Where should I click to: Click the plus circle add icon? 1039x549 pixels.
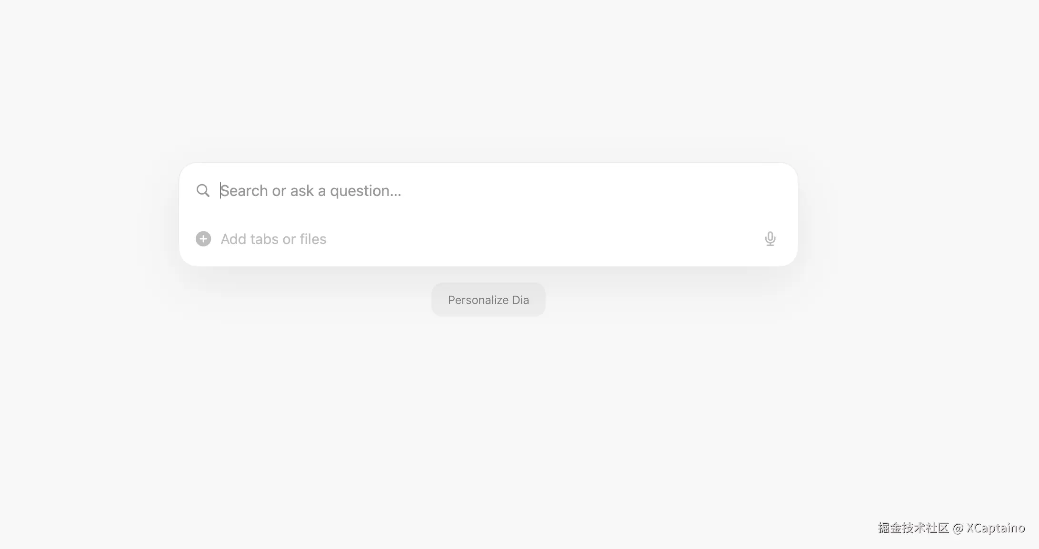click(x=203, y=239)
